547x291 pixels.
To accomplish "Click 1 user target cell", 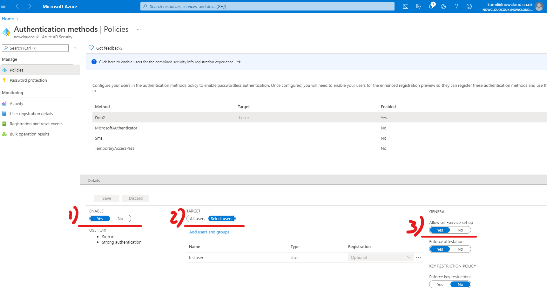I will [243, 118].
